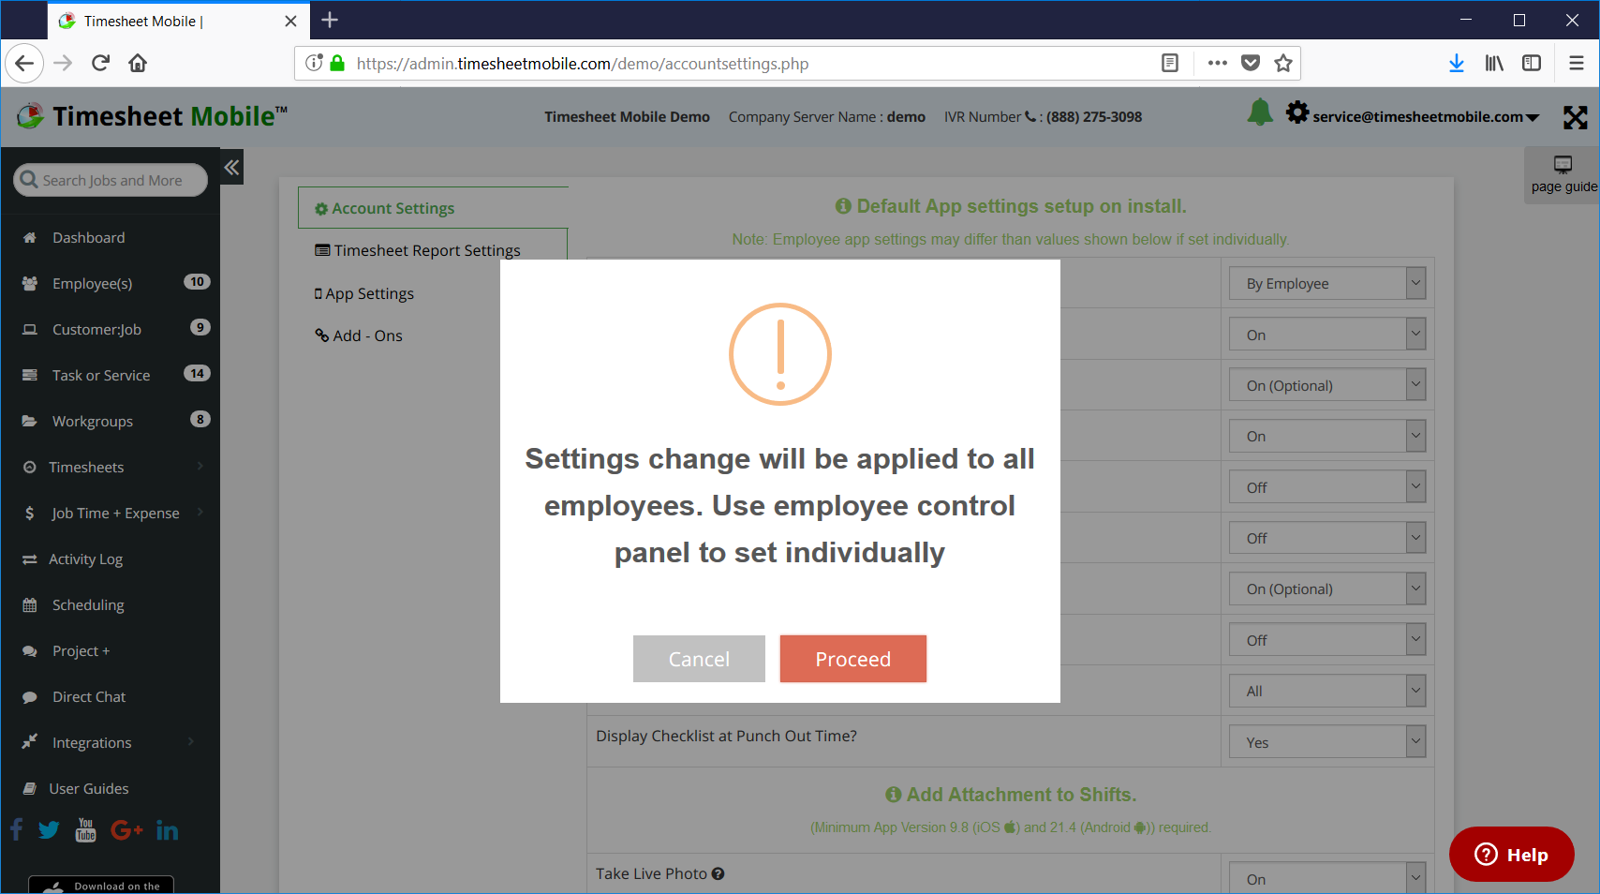Toggle fullscreen expand arrows icon
1600x894 pixels.
point(1576,117)
